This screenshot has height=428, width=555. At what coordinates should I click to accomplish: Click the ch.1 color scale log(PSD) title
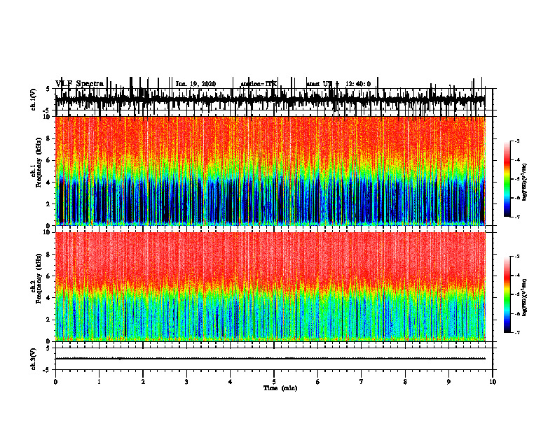[x=525, y=183]
